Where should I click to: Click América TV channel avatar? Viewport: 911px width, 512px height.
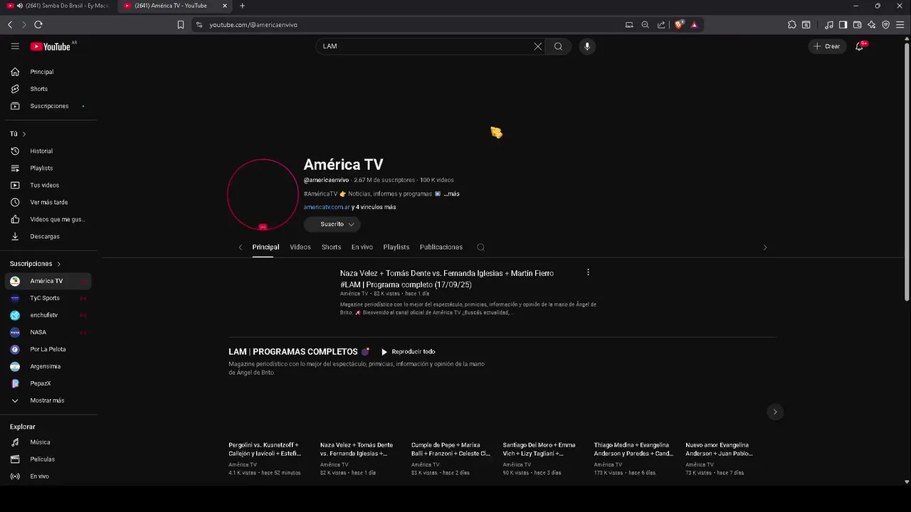pyautogui.click(x=263, y=194)
